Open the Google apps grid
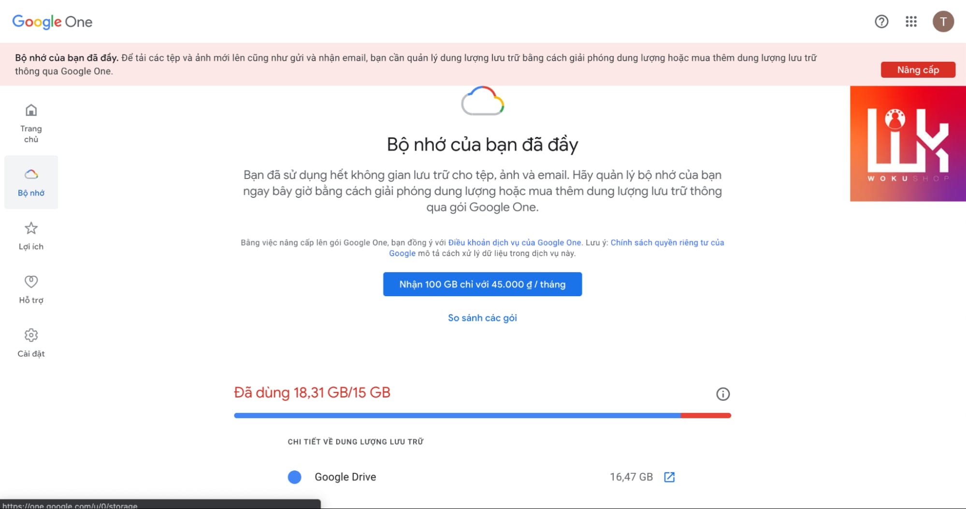The height and width of the screenshot is (509, 966). point(911,22)
